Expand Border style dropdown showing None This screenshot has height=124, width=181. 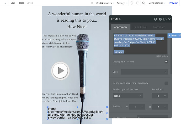pyautogui.click(x=127, y=96)
